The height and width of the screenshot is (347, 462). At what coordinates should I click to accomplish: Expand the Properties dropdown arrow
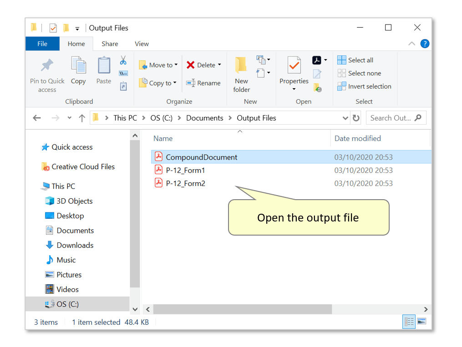(294, 89)
